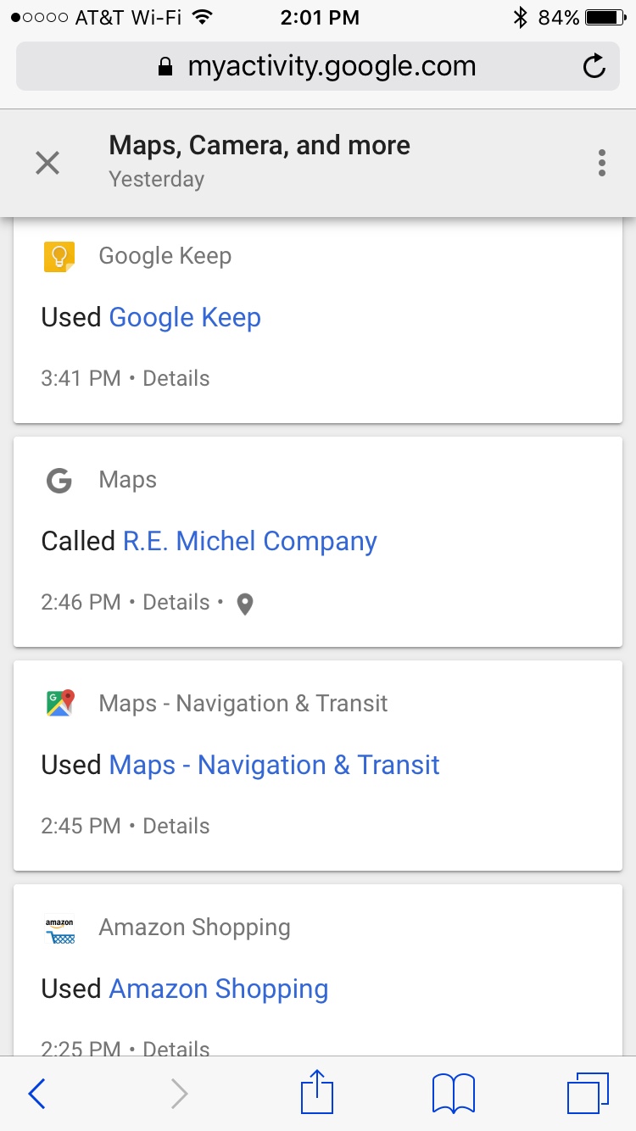Screen dimensions: 636x1131
Task: Open the Safari share sheet
Action: pos(317,1093)
